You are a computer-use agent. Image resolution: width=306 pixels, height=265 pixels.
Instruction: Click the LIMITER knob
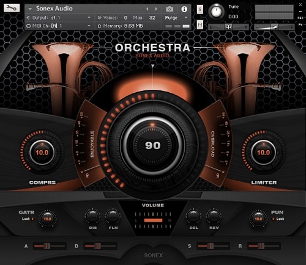263,152
